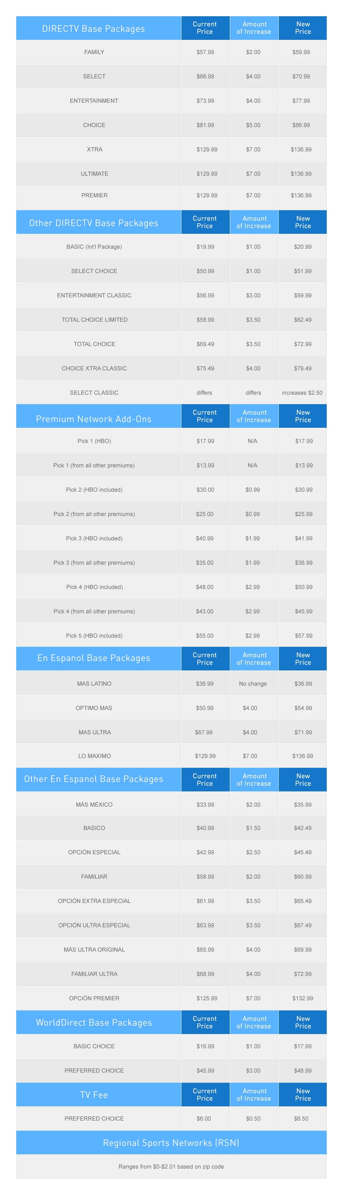Image resolution: width=345 pixels, height=1200 pixels.
Task: Click the Pick 5 (HBO included) row label
Action: tap(94, 635)
